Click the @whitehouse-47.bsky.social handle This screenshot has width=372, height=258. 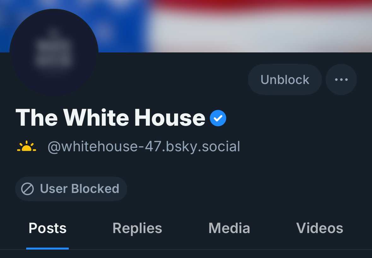tap(144, 147)
